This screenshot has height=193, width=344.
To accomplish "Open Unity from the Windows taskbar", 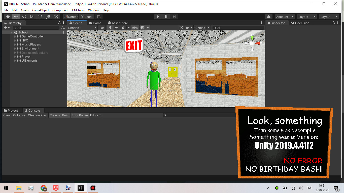I will pos(81,188).
